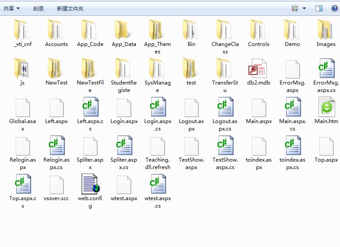Click the Top.aspx file name
Viewport: 340px width, 247px height.
pyautogui.click(x=326, y=160)
